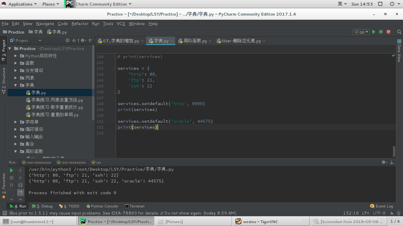
Task: Close the 字典.py editor tab
Action: (172, 41)
